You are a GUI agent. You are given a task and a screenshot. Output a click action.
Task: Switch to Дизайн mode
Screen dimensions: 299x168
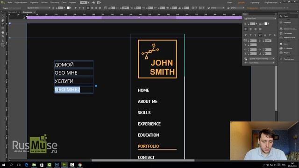click(x=241, y=2)
